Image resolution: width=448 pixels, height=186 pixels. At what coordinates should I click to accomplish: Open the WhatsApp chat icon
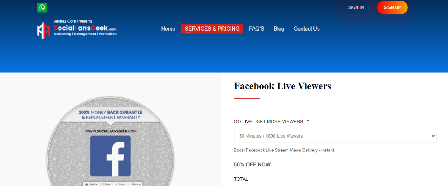42,7
